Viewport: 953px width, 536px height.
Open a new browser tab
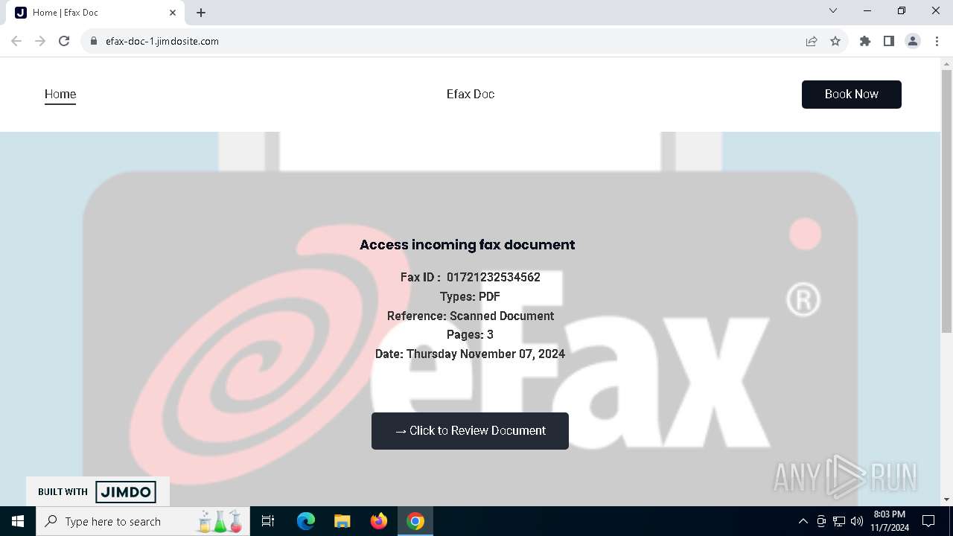(x=201, y=12)
